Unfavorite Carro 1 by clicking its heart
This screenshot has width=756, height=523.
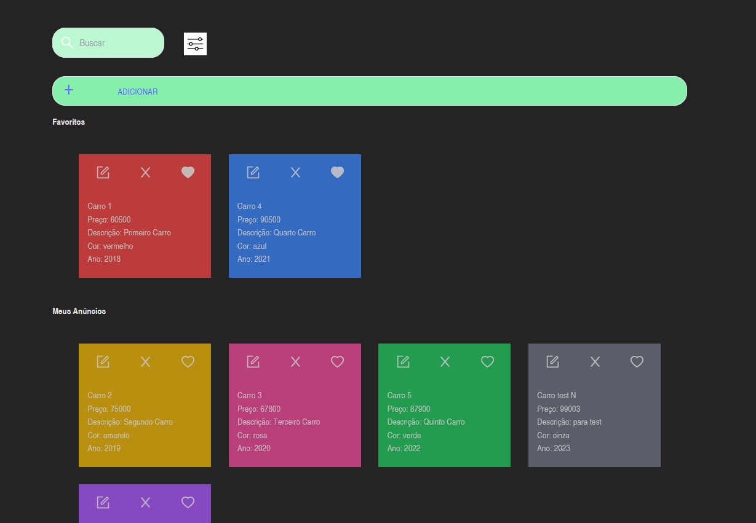(188, 172)
